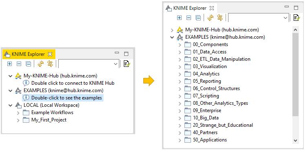Collapse EXAMPLES node in right explorer

point(172,37)
